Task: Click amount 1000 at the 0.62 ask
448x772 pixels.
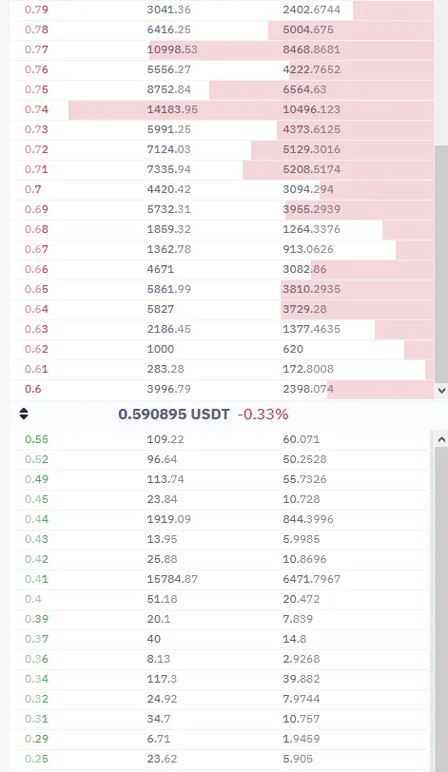Action: coord(161,349)
